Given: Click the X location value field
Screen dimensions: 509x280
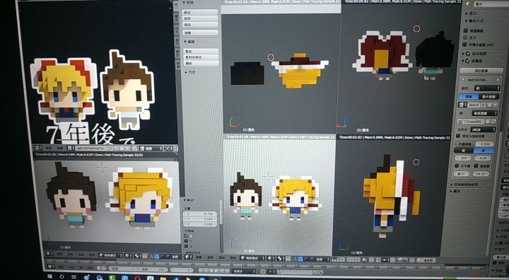Looking at the screenshot, I should pos(200,214).
